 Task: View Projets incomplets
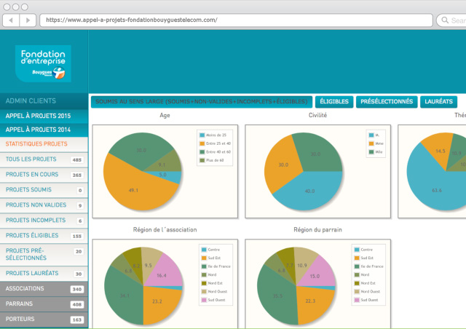(44, 221)
